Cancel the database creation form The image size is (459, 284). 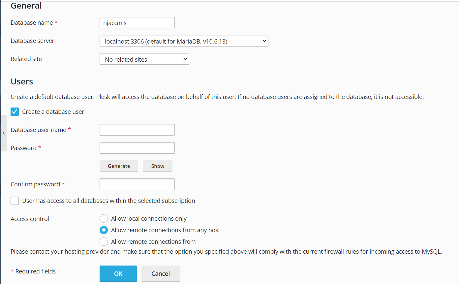160,273
